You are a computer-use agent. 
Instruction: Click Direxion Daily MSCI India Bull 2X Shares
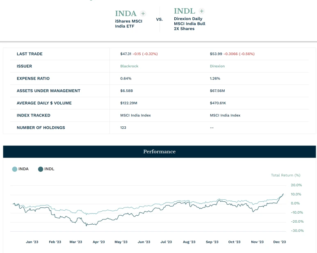click(189, 24)
